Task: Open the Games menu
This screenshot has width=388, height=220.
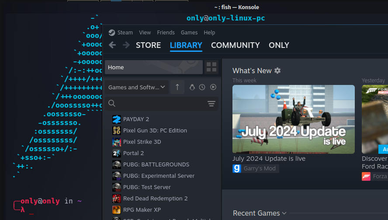Action: (189, 33)
